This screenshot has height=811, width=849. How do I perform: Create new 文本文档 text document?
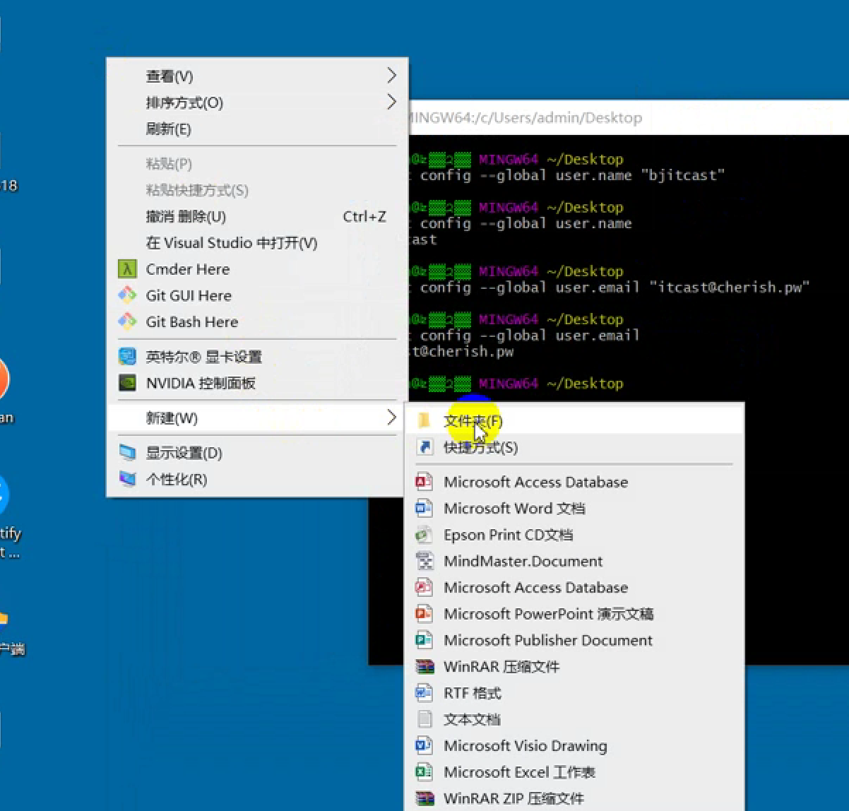[x=574, y=719]
